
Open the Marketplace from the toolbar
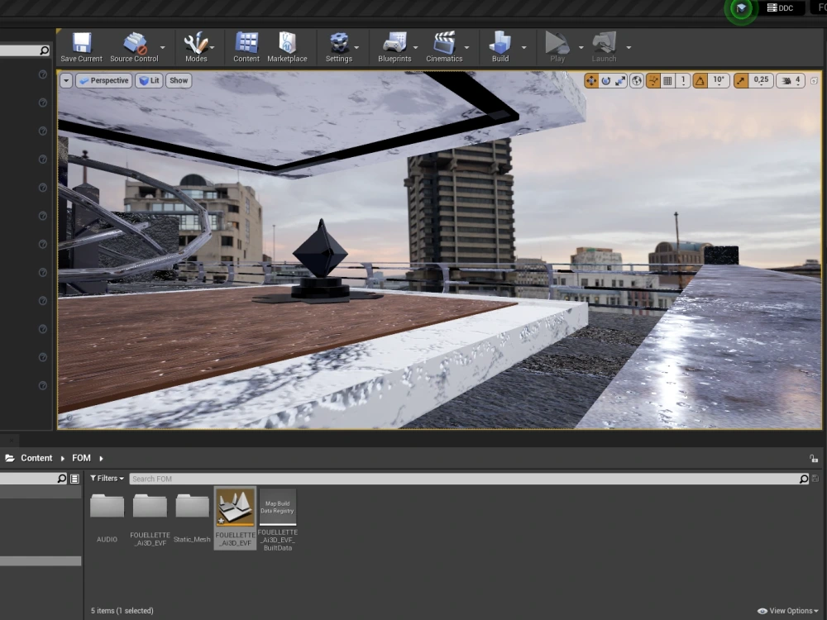tap(287, 45)
